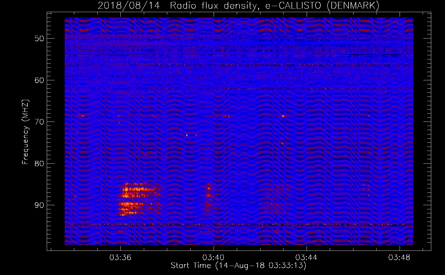Click the 'Frequency (MHZ)' axis label
This screenshot has width=445, height=275.
coord(25,132)
